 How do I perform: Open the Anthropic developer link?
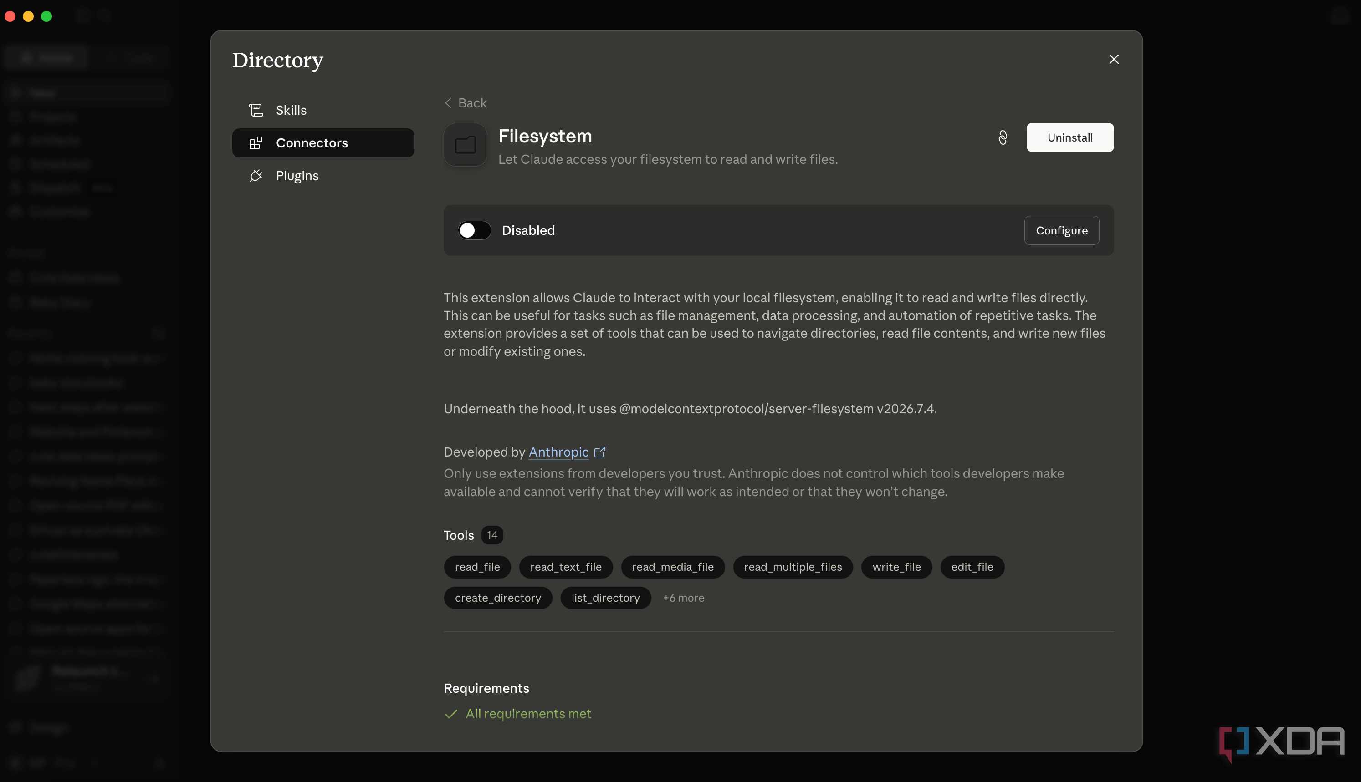(558, 452)
